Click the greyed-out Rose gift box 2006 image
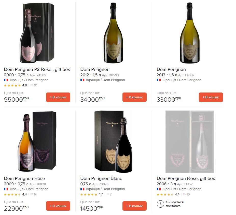Image resolution: width=236 pixels, height=215 pixels. (x=190, y=142)
